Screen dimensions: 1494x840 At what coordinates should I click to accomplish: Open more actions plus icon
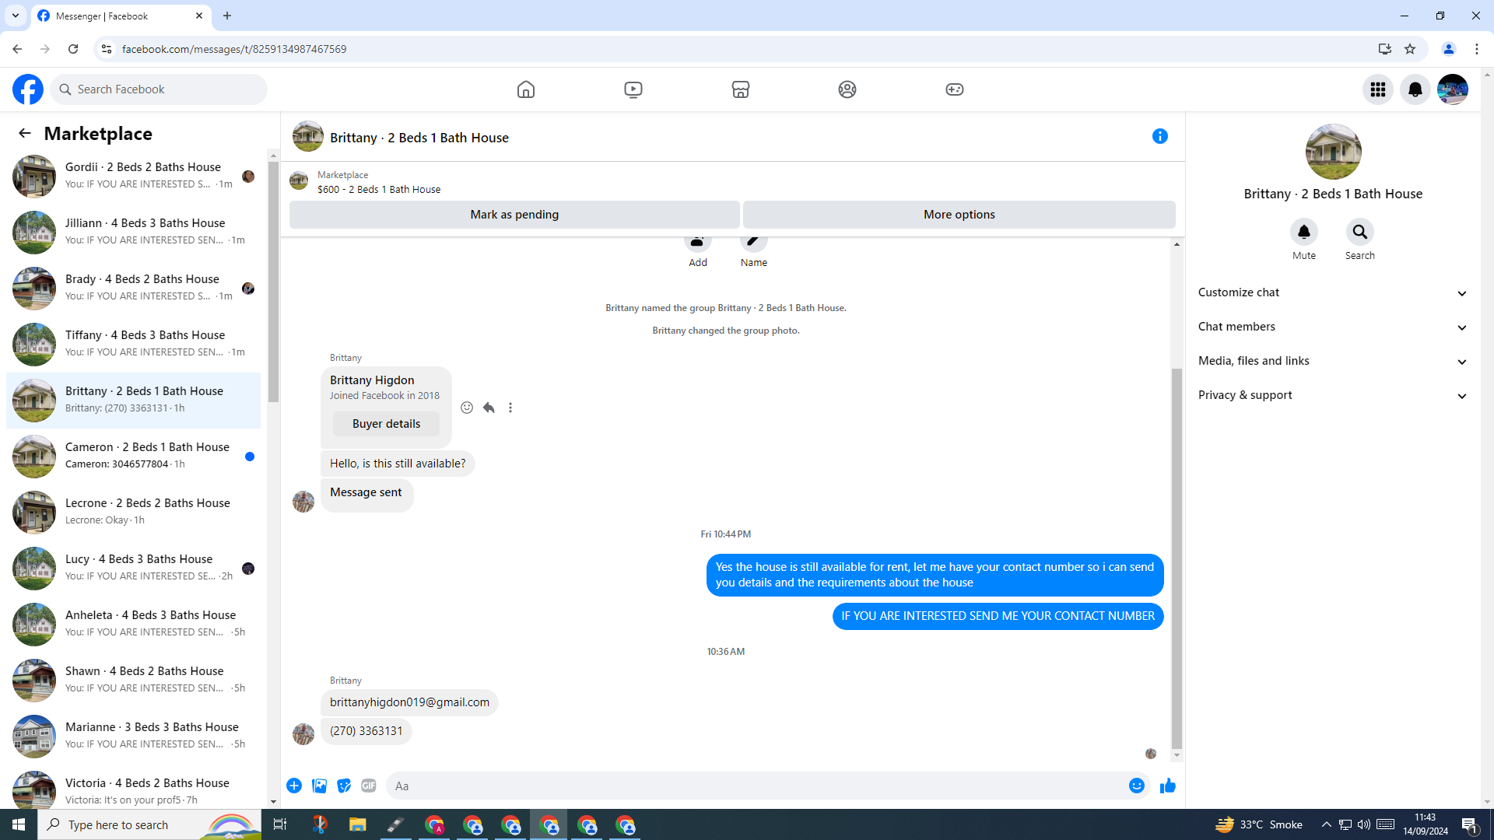294,786
